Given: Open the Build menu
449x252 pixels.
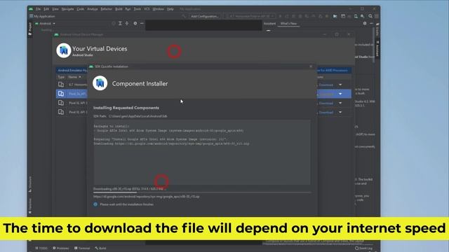Looking at the screenshot, I should pyautogui.click(x=119, y=9).
